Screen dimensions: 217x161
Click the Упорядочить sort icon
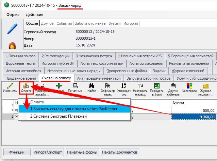point(124,86)
